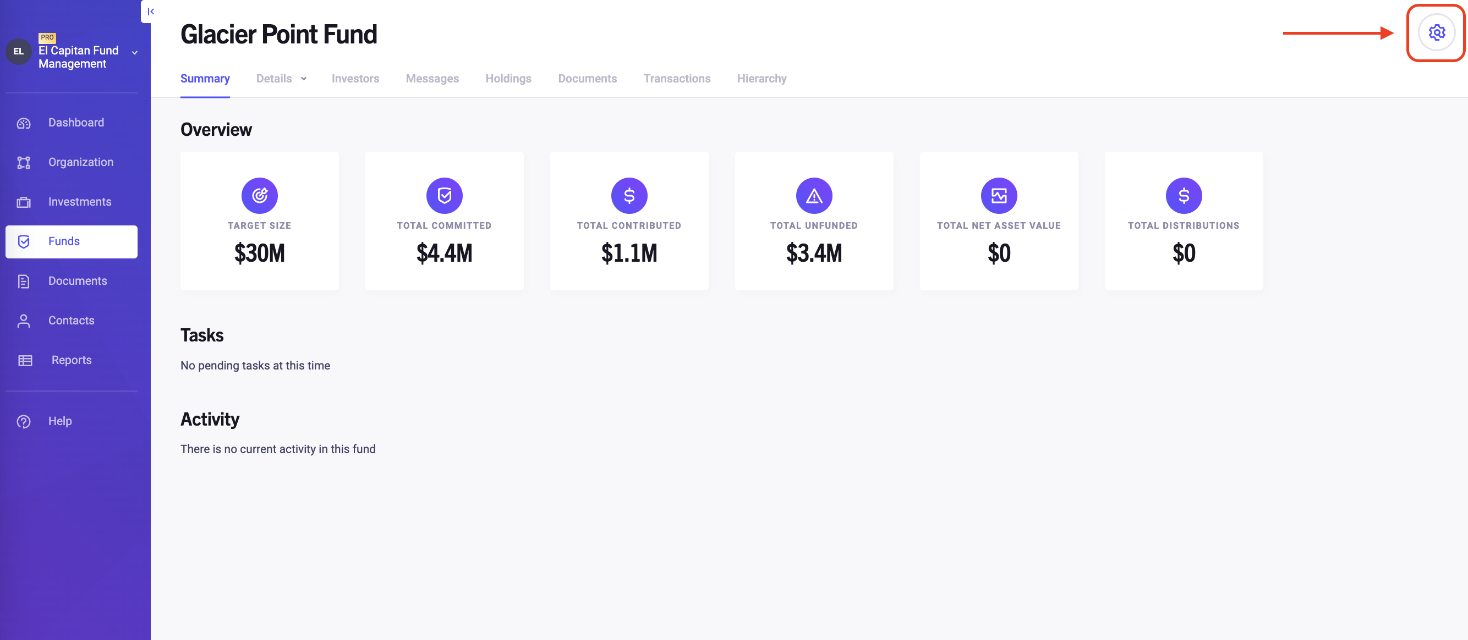
Task: Click the Contacts person icon
Action: coord(23,321)
